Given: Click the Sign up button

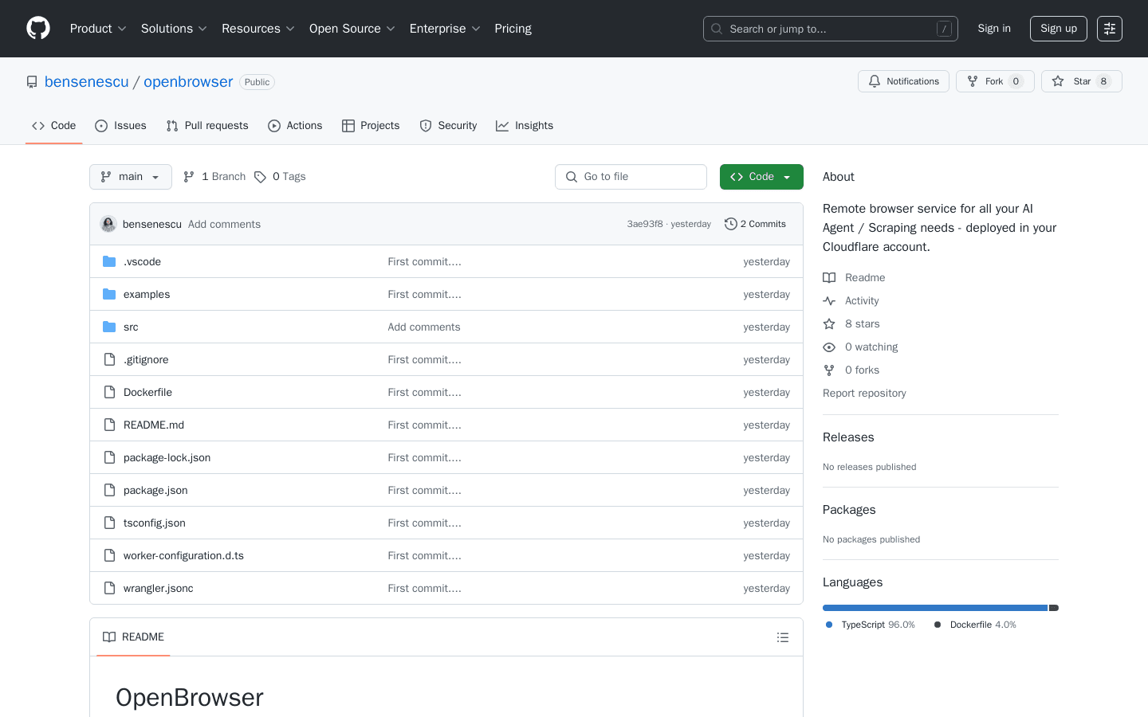Looking at the screenshot, I should 1059,29.
